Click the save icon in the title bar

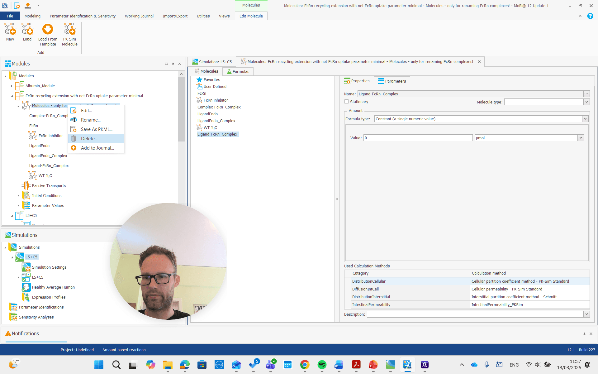(x=28, y=6)
